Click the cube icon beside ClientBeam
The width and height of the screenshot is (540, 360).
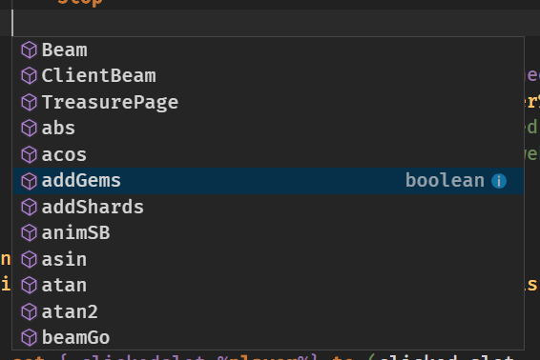tap(29, 76)
